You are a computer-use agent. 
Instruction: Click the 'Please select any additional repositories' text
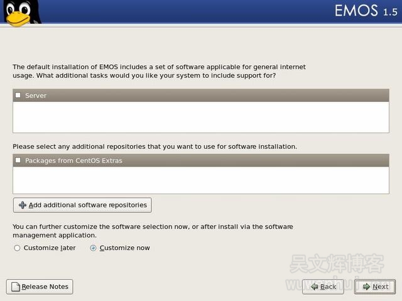155,146
